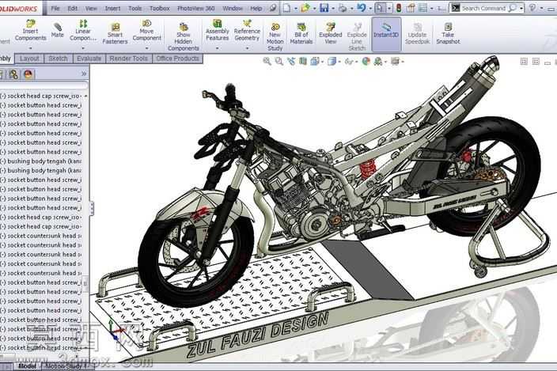557x371 pixels.
Task: Click the Open file icon
Action: point(305,8)
